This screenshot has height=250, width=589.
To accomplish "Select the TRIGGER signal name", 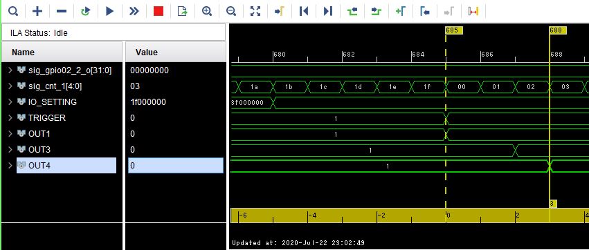I will (47, 118).
